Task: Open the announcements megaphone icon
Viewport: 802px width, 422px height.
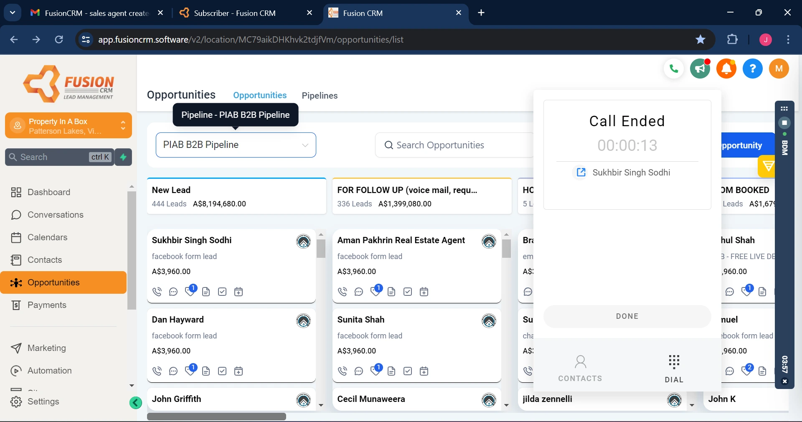Action: tap(700, 69)
